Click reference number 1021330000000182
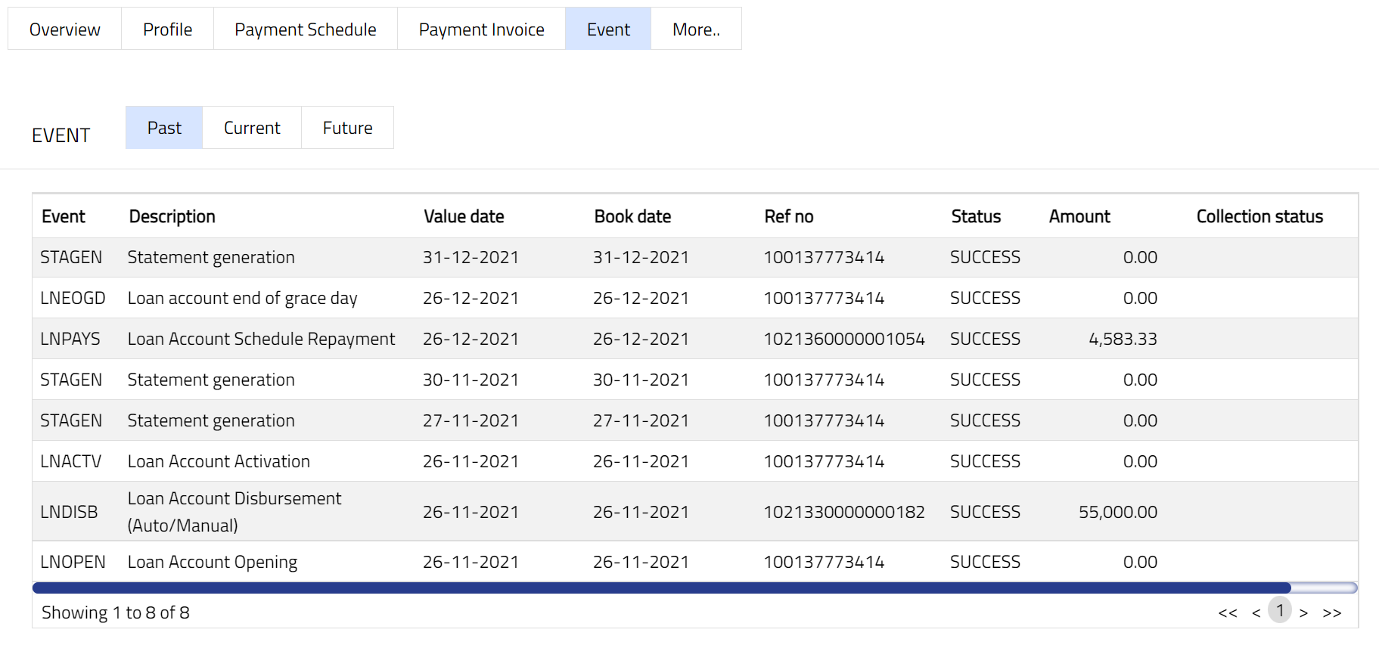 pyautogui.click(x=843, y=512)
